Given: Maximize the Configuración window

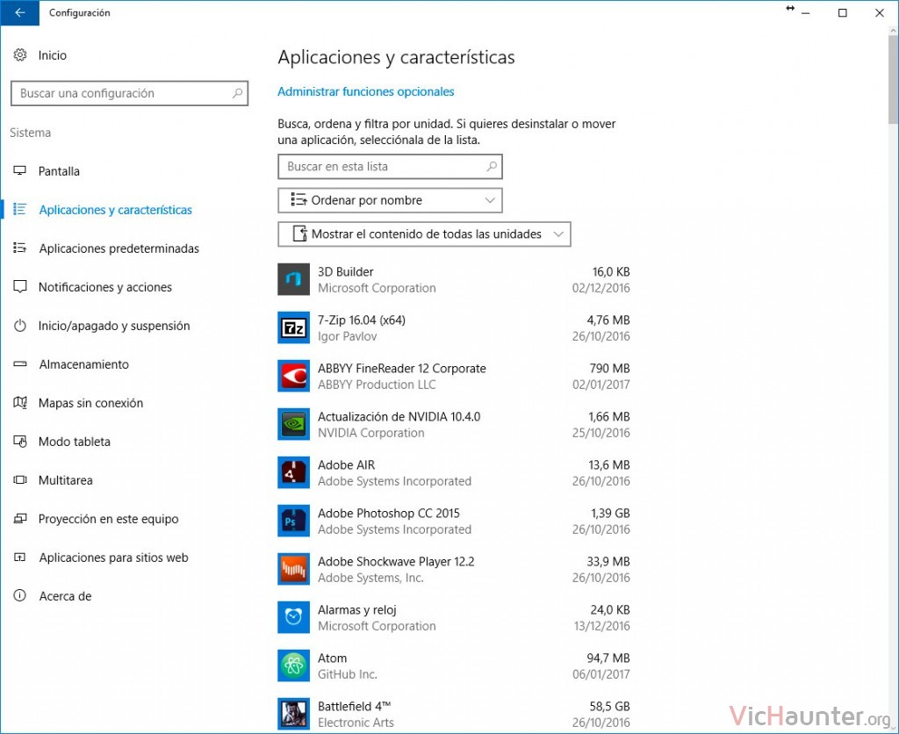Looking at the screenshot, I should [842, 12].
